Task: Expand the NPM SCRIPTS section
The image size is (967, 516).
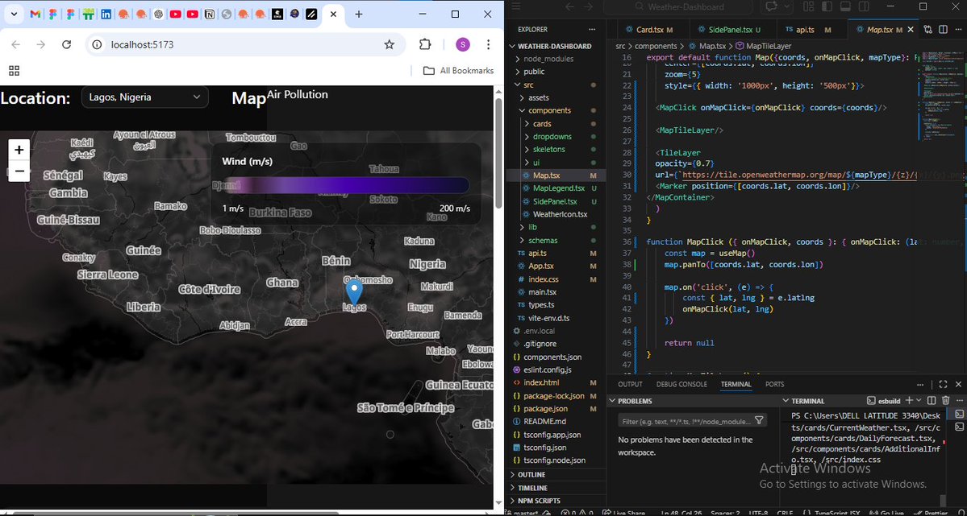Action: click(x=539, y=500)
